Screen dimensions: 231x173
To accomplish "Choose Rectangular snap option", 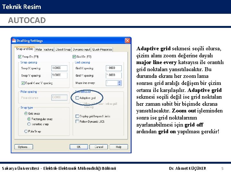I will tap(29, 119).
